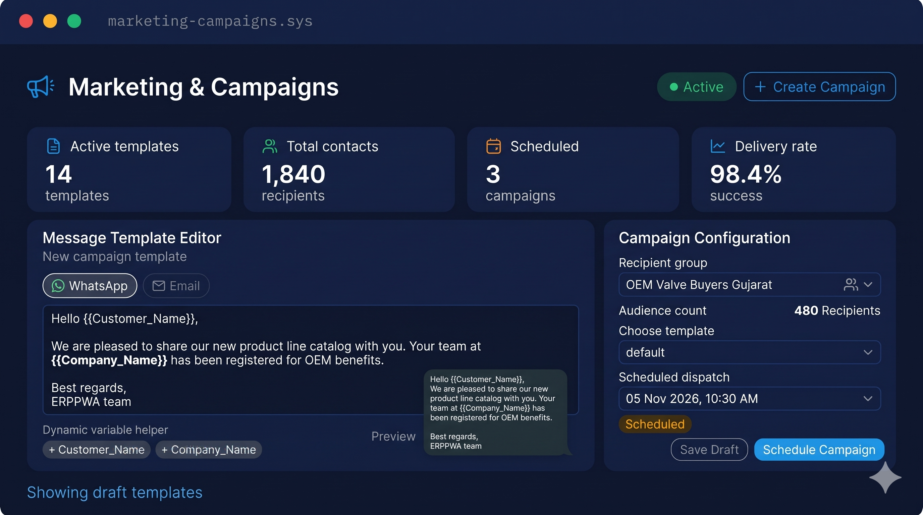The width and height of the screenshot is (923, 515).
Task: Click the orange Scheduled status badge
Action: click(655, 424)
